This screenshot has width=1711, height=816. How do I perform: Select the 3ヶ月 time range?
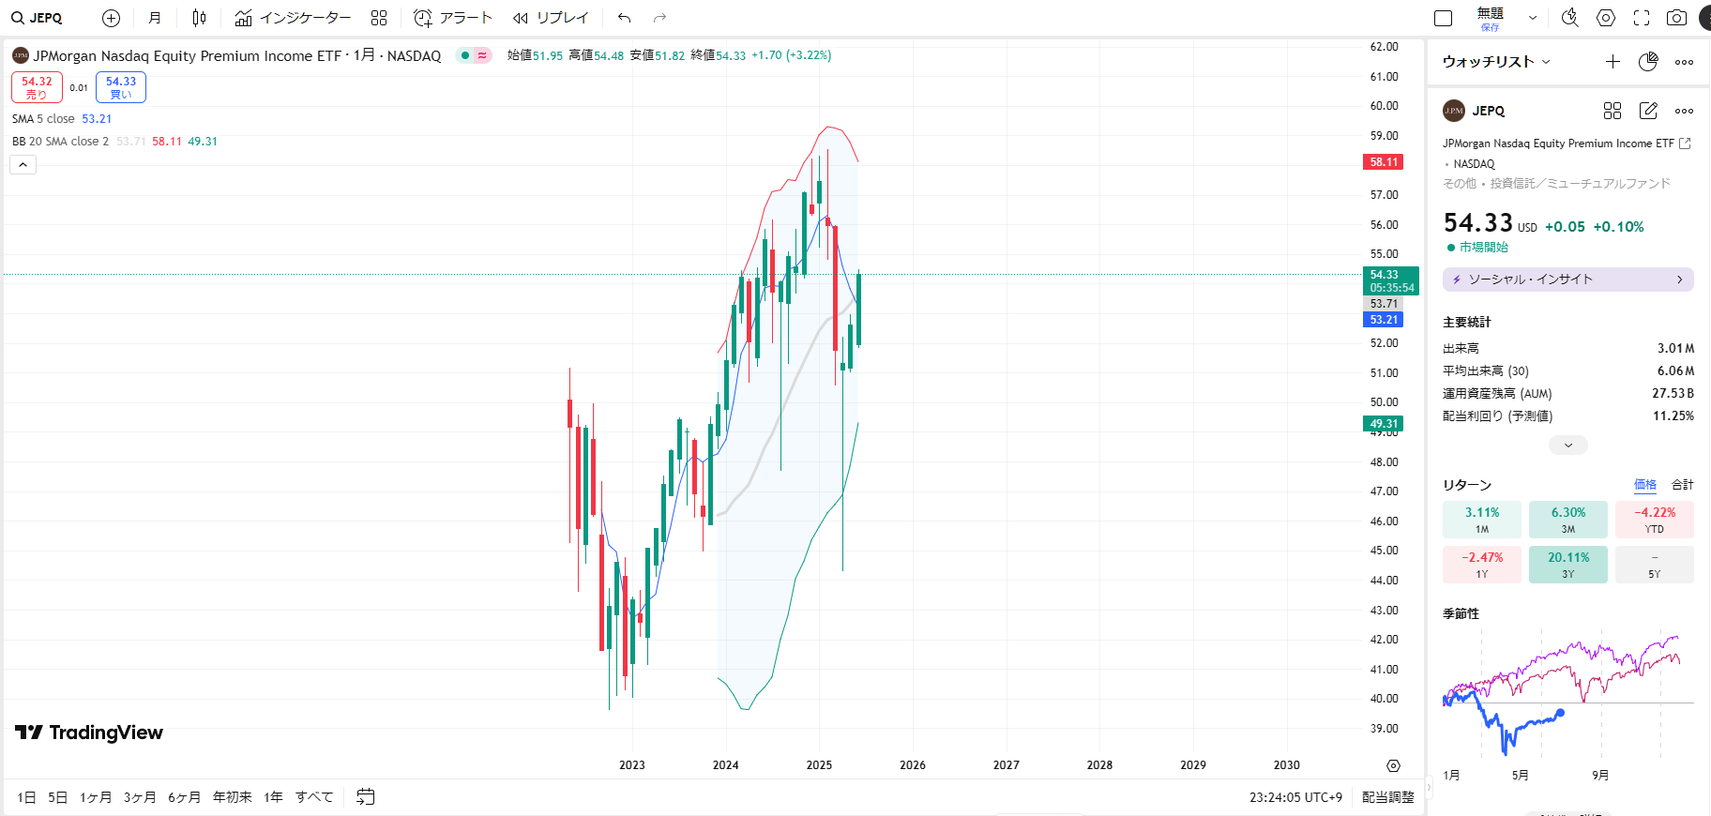tap(140, 797)
